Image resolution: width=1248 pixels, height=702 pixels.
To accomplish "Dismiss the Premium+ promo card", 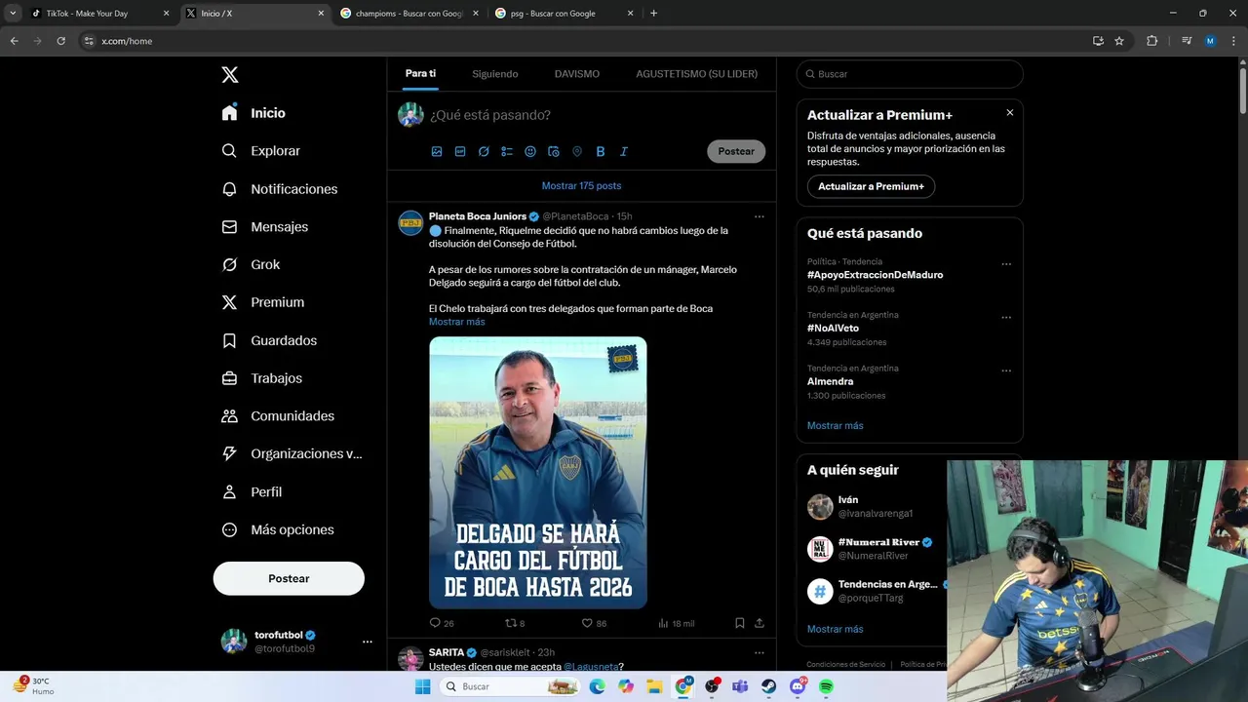I will [x=1010, y=113].
